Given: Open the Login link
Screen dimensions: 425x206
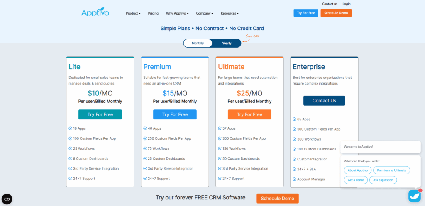Looking at the screenshot, I should [347, 4].
